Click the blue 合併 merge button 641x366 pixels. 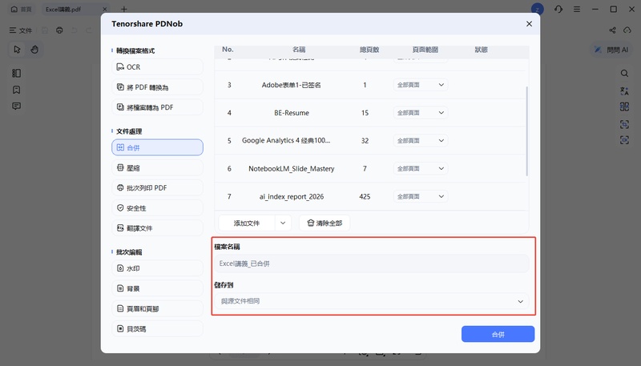[x=498, y=334]
